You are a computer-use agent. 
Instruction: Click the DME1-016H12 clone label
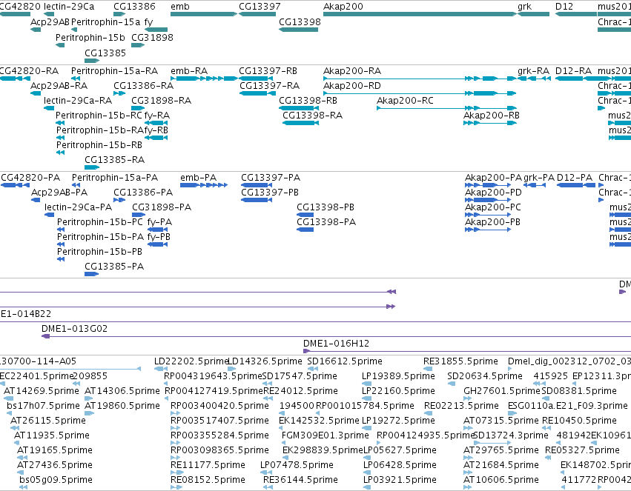pyautogui.click(x=336, y=344)
